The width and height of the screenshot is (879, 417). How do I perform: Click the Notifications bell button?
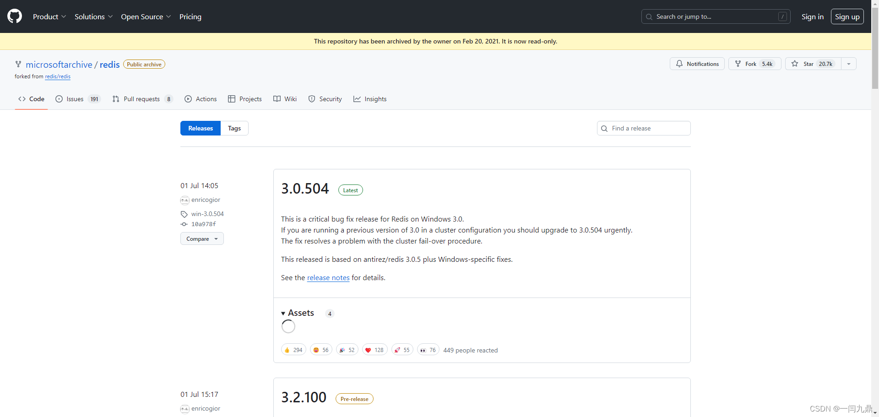(697, 64)
